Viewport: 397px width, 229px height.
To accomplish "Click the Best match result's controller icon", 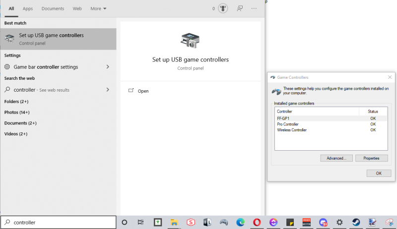I will coord(9,39).
